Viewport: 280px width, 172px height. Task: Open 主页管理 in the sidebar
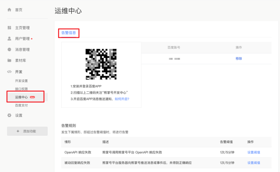point(22,28)
